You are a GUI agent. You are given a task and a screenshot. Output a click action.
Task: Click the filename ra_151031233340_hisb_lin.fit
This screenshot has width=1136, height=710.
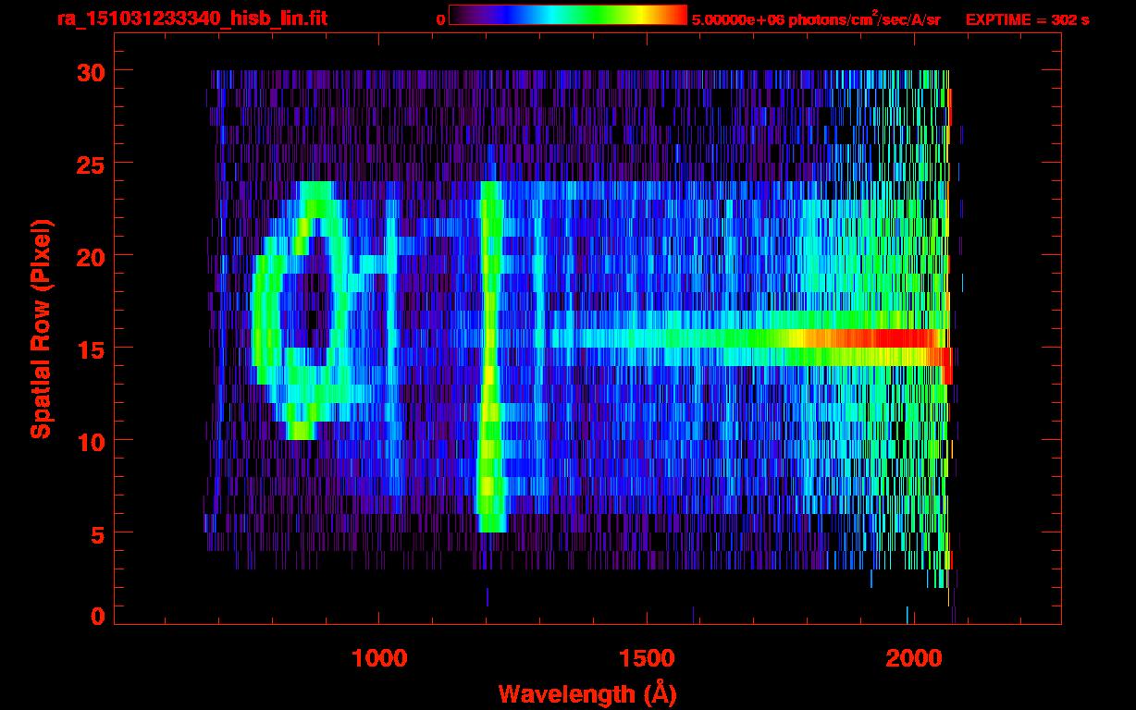tap(191, 18)
